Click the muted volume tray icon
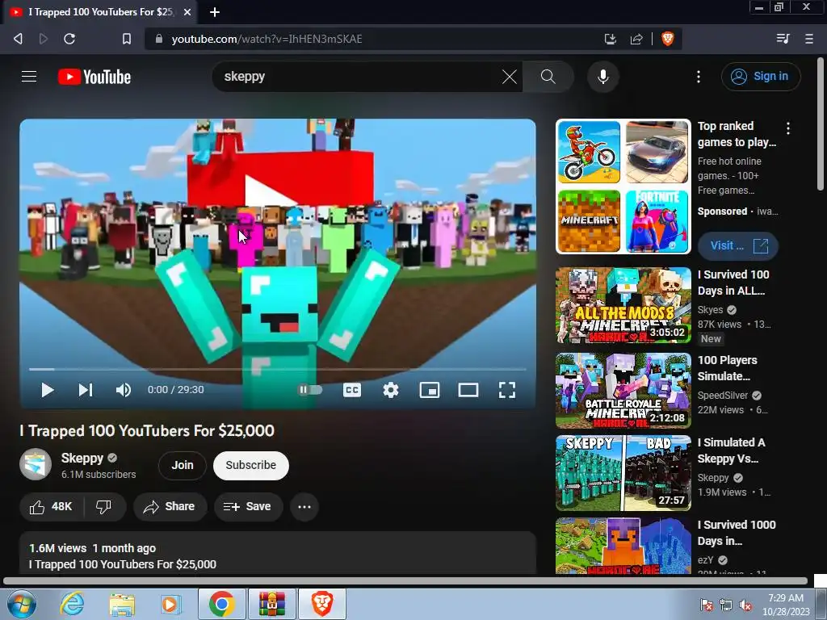 click(x=745, y=605)
